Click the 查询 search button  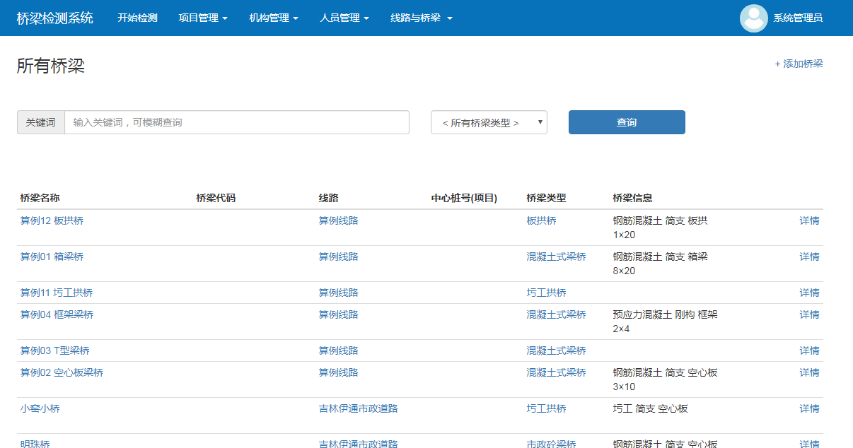pos(626,122)
